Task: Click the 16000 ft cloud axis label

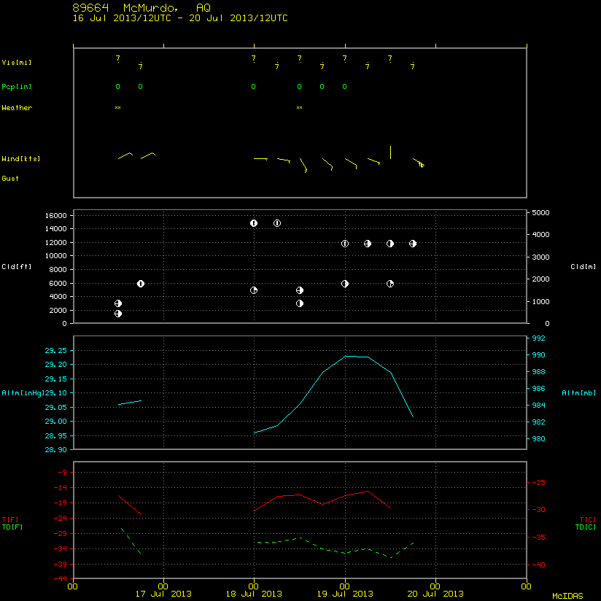Action: [x=56, y=215]
